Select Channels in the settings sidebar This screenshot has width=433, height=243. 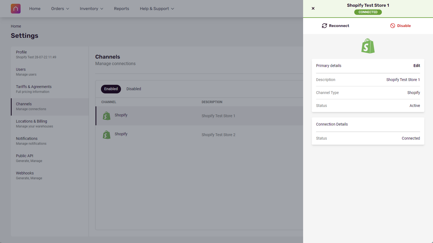pyautogui.click(x=50, y=107)
